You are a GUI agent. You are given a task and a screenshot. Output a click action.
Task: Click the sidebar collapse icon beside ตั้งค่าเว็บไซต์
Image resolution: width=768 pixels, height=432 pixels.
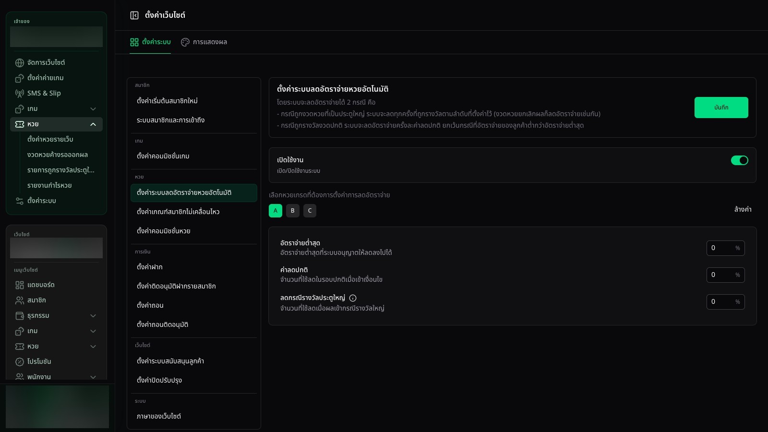(134, 15)
